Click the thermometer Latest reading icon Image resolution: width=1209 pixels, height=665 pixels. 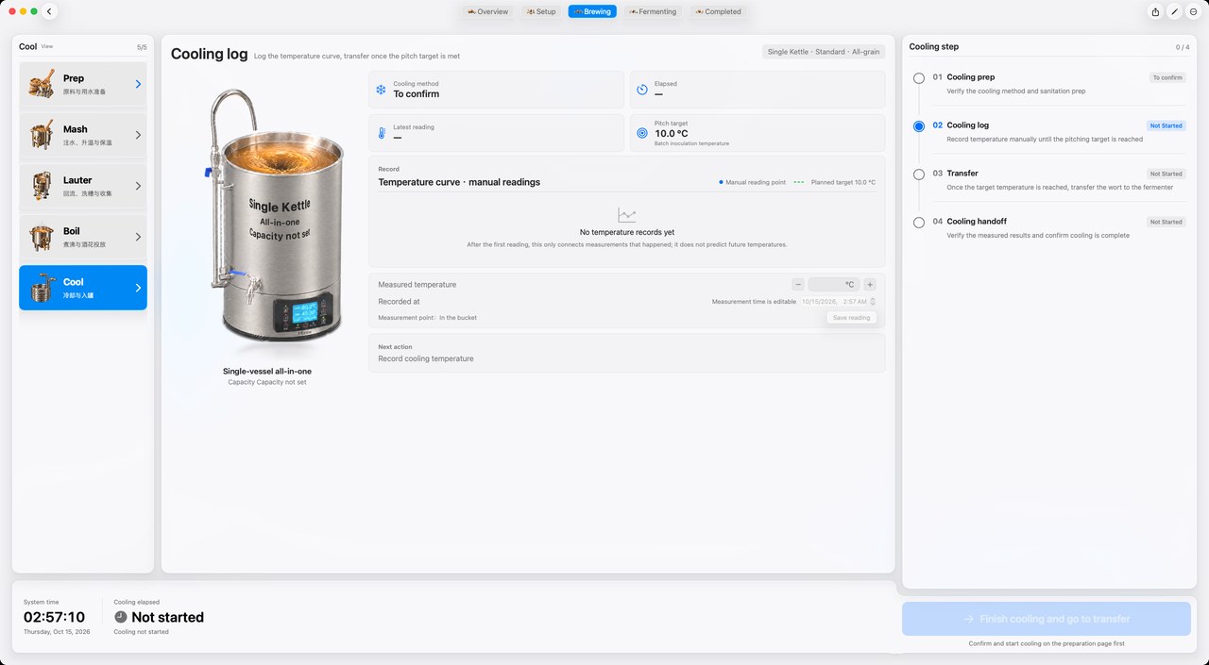(381, 133)
